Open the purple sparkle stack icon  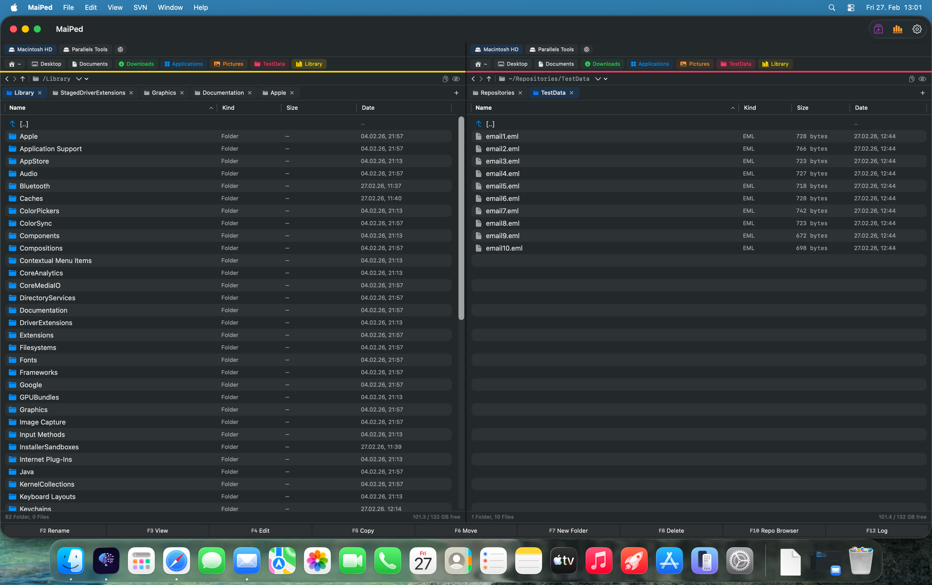[x=878, y=29]
